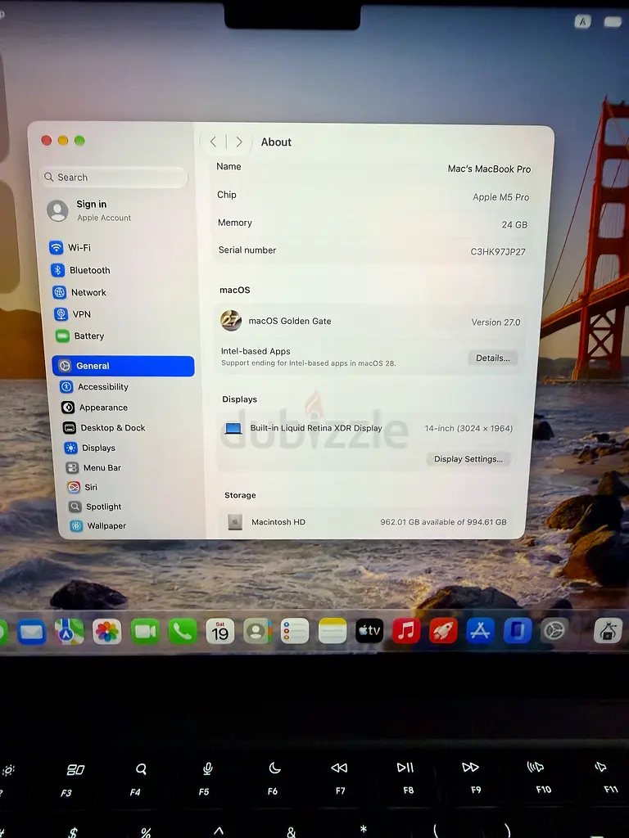Click the macOS 27 logo icon
This screenshot has height=838, width=629.
point(231,321)
